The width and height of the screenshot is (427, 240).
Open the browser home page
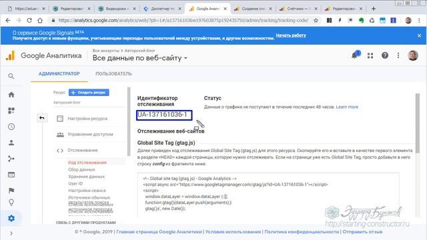pos(40,21)
